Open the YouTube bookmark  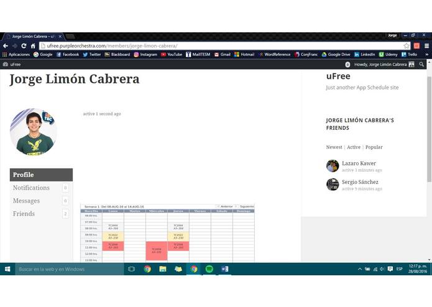pyautogui.click(x=172, y=55)
